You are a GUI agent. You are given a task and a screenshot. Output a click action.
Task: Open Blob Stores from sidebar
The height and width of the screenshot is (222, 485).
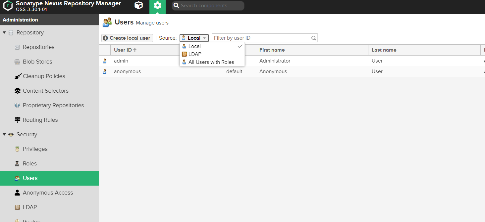click(x=37, y=62)
